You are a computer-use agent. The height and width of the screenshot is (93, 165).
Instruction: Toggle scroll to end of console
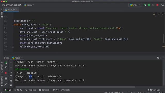point(11,76)
